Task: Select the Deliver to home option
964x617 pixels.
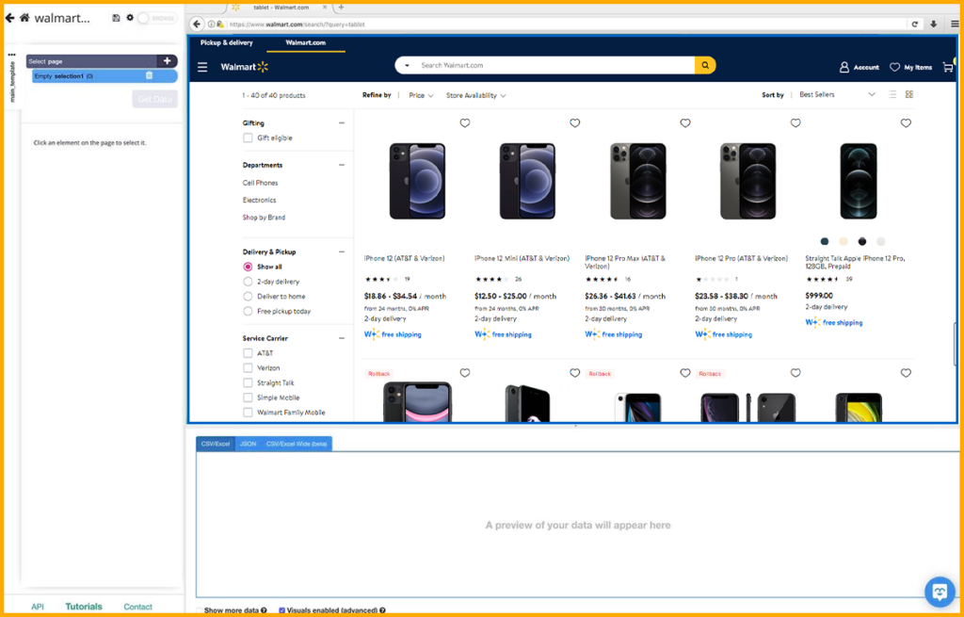Action: click(248, 297)
